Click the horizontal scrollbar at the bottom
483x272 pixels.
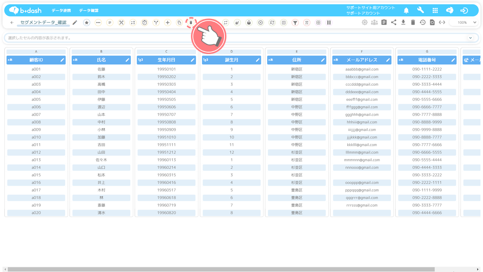(x=221, y=269)
